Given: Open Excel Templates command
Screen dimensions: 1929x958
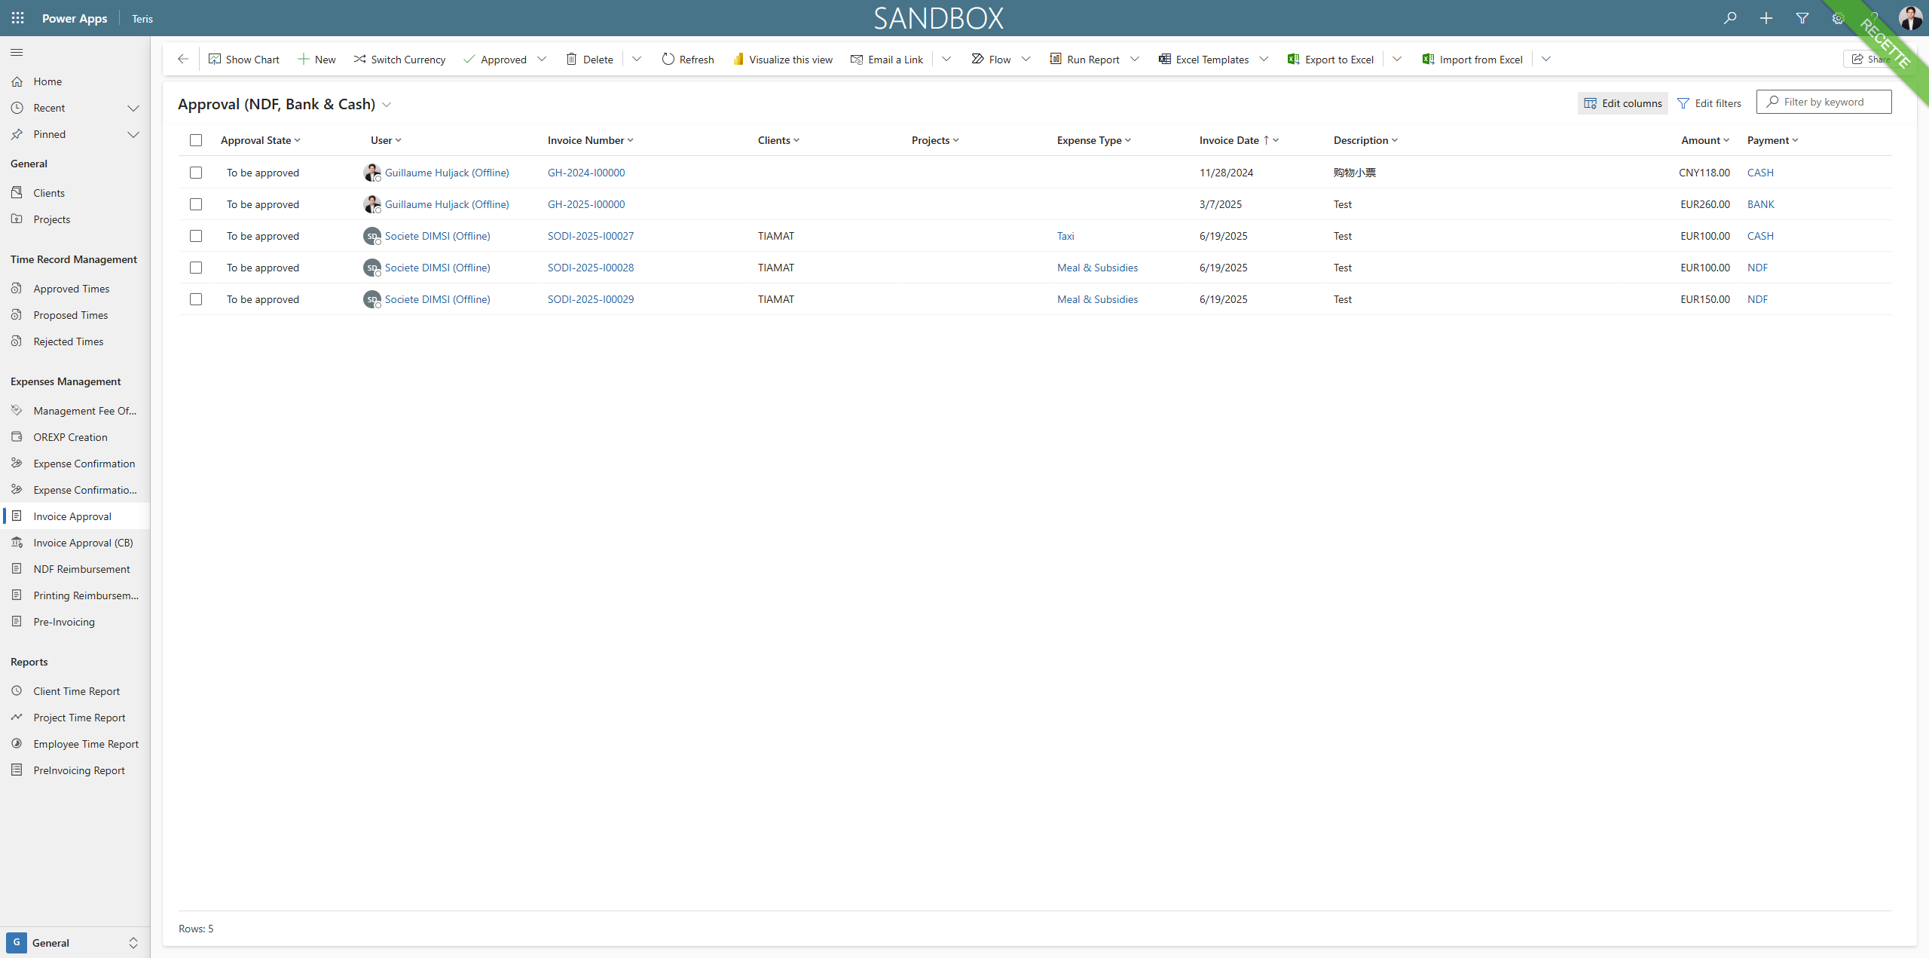Looking at the screenshot, I should [1203, 60].
